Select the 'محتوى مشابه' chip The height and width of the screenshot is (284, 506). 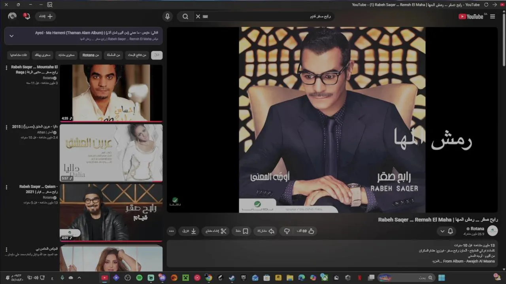(66, 55)
